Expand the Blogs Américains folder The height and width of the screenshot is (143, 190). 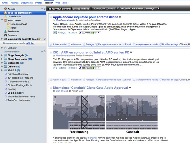coord(2,59)
